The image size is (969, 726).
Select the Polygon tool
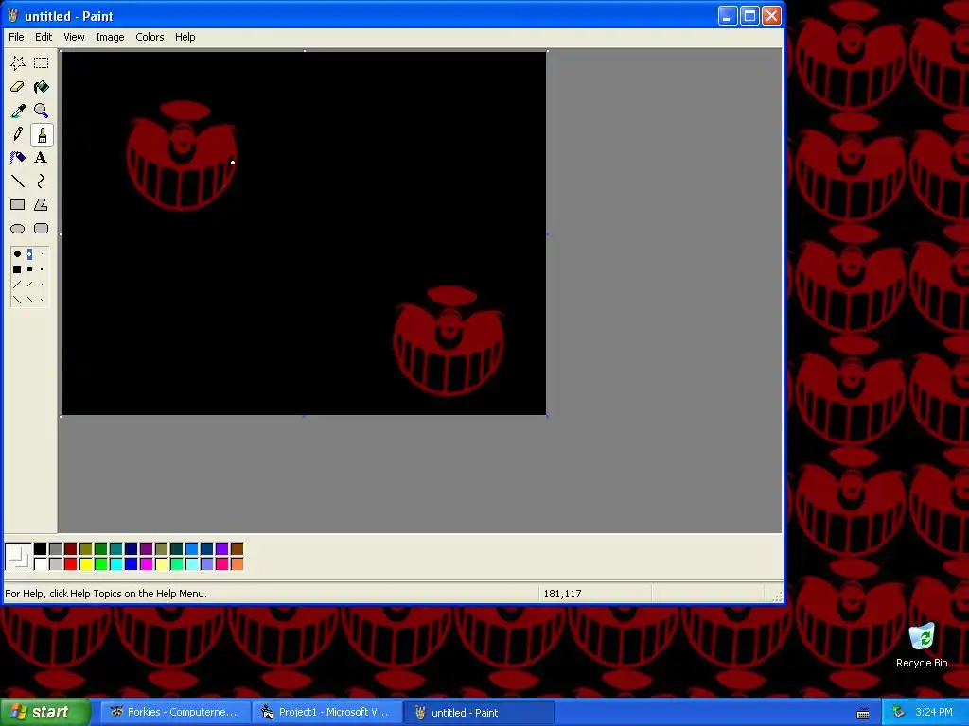pos(42,205)
